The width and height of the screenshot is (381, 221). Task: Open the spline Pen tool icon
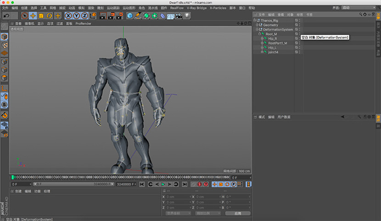(138, 16)
